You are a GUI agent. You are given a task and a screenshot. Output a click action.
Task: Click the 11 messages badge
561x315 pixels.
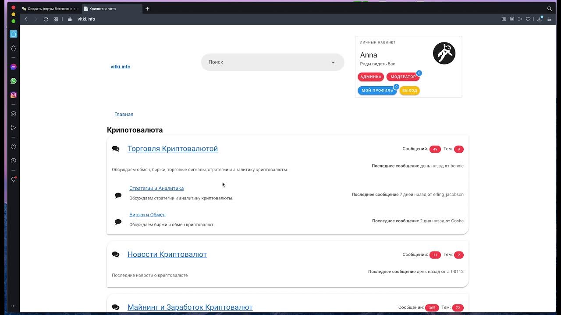[435, 255]
